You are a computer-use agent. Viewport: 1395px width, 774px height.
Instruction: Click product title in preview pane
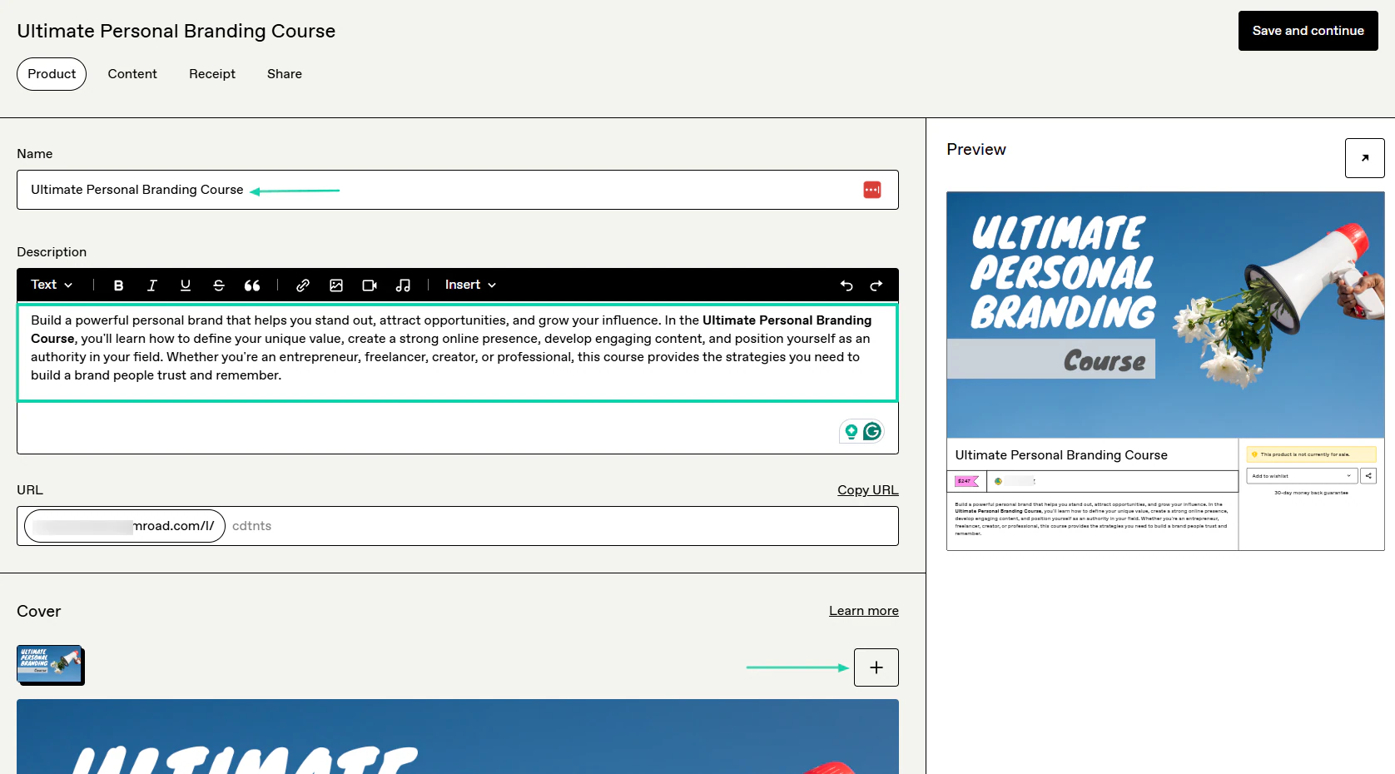(x=1061, y=455)
